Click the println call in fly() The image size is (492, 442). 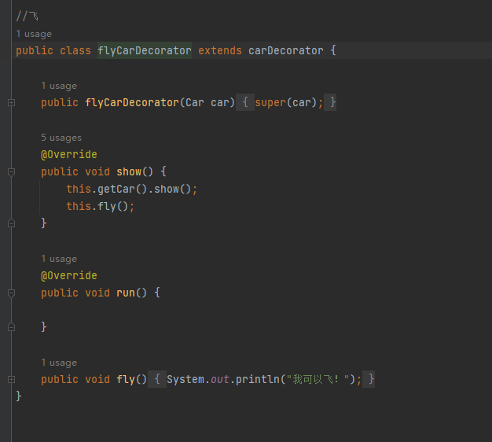coord(258,379)
